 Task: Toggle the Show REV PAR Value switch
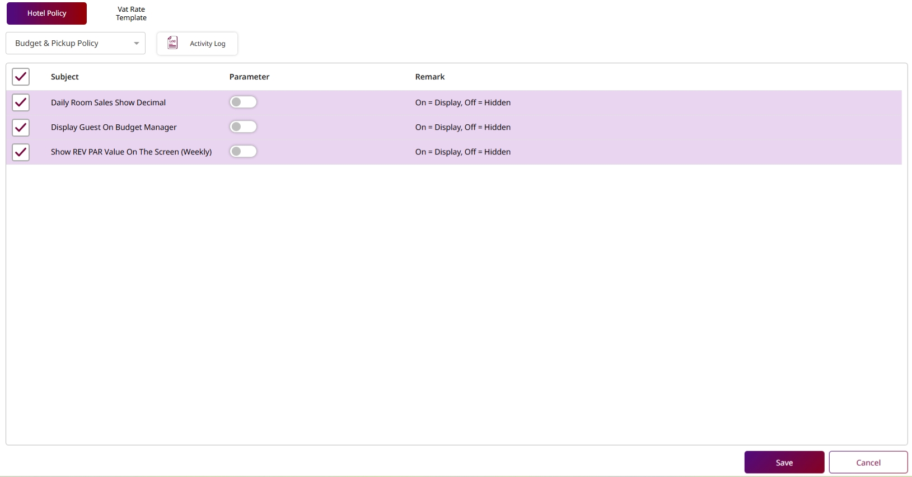coord(243,151)
